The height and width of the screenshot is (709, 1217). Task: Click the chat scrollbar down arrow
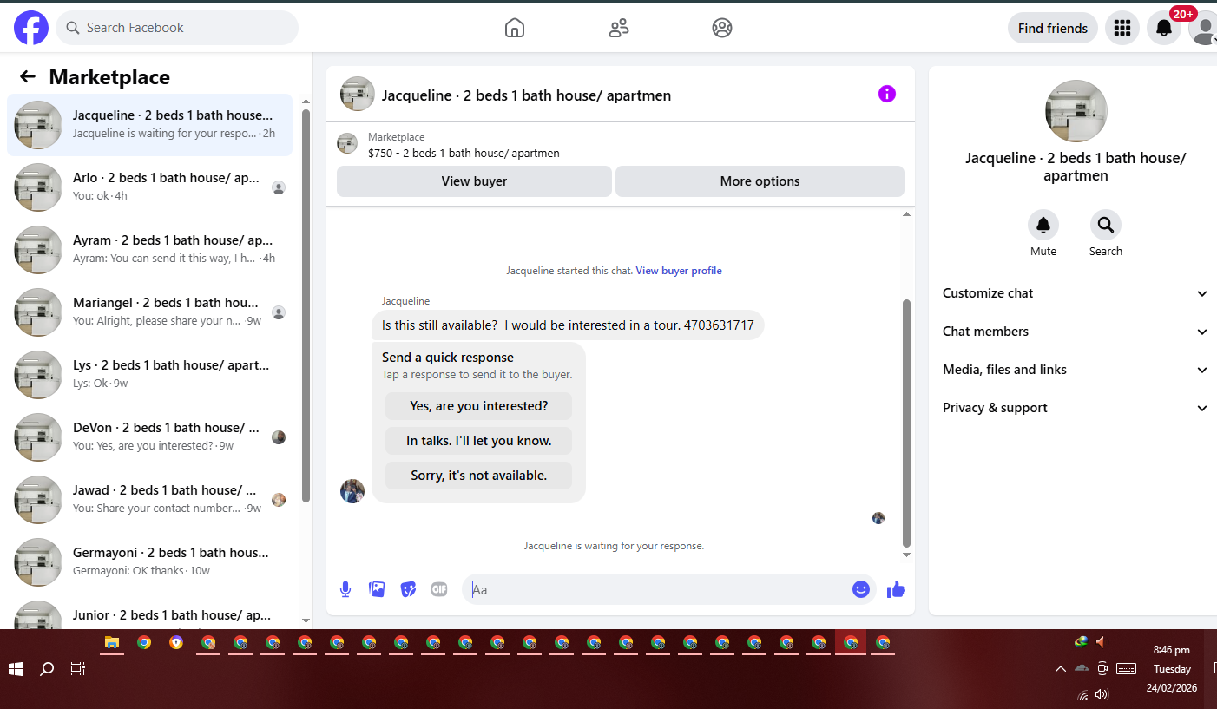907,555
